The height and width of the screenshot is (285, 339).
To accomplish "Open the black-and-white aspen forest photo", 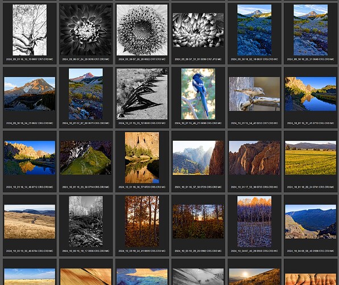I will point(86,222).
